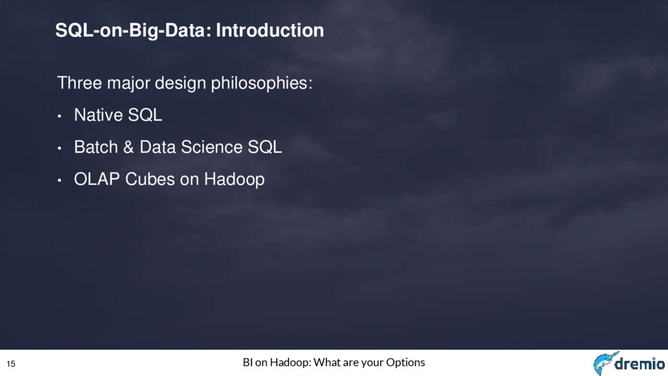Screen dimensions: 668x376
Task: Click the Batch & Data Science SQL text
Action: click(177, 147)
